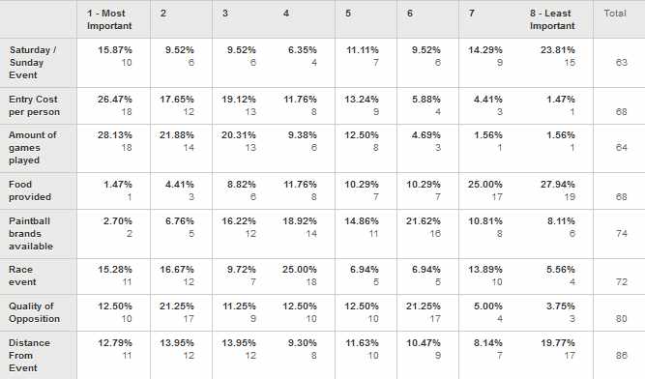Click the '1 - Most Important' column header
The image size is (645, 379).
(x=109, y=19)
